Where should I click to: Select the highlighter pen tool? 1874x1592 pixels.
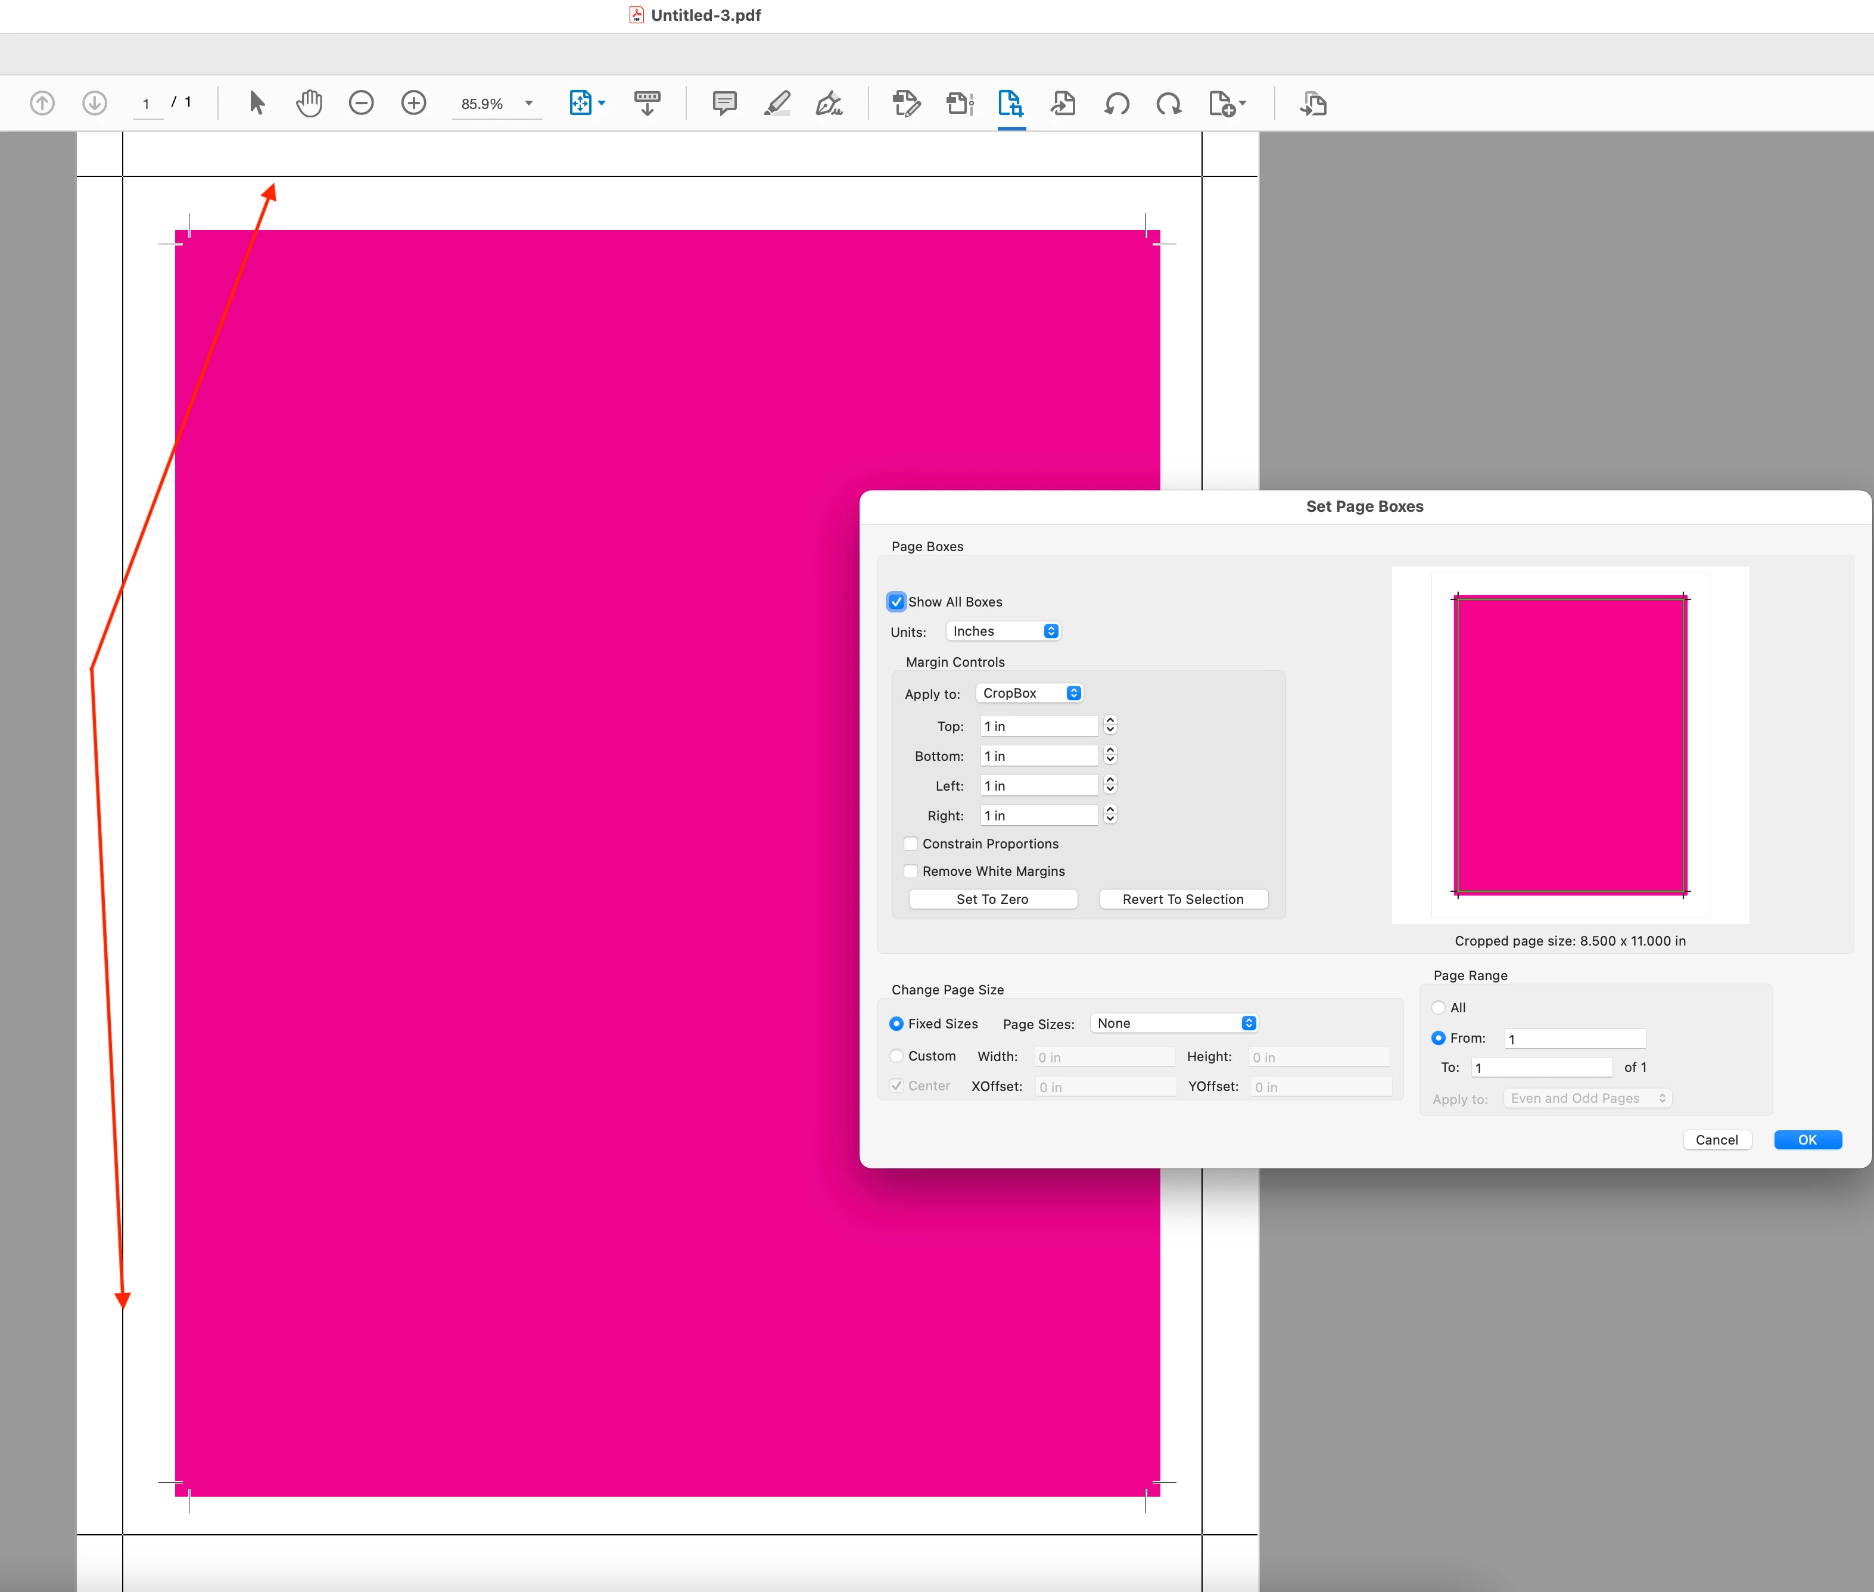777,103
